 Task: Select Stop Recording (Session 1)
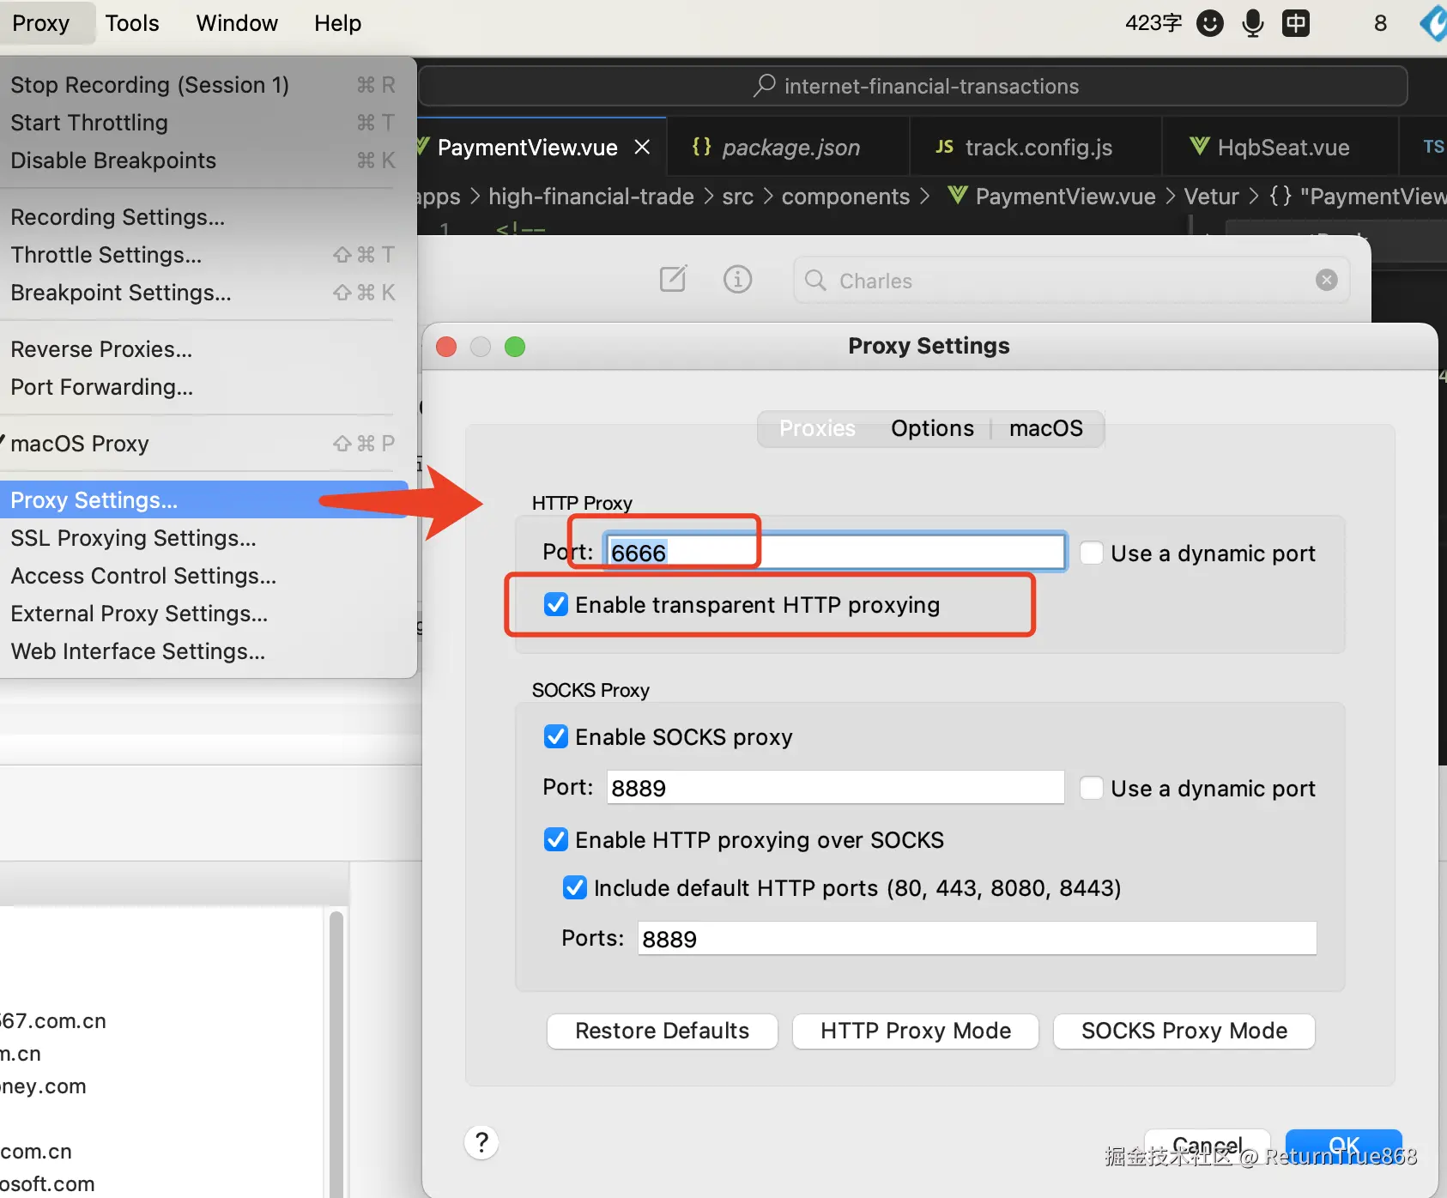204,85
